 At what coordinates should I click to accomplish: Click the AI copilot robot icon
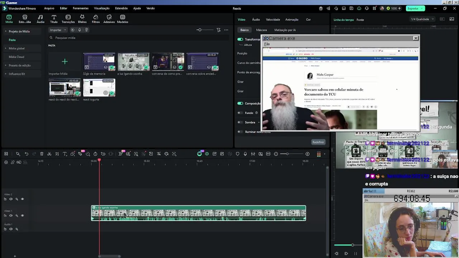pyautogui.click(x=199, y=154)
